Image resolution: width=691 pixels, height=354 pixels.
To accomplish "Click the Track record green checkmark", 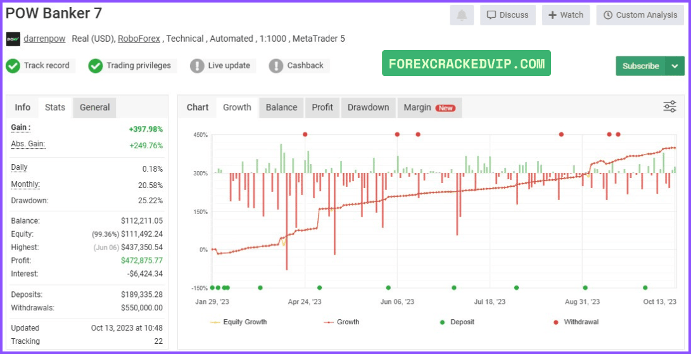I will [x=13, y=66].
